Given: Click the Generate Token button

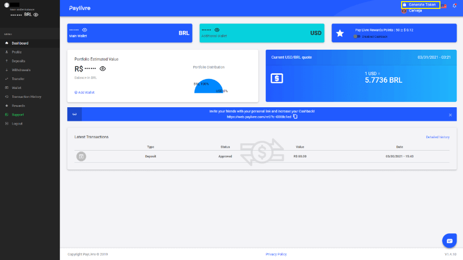Looking at the screenshot, I should coord(420,5).
